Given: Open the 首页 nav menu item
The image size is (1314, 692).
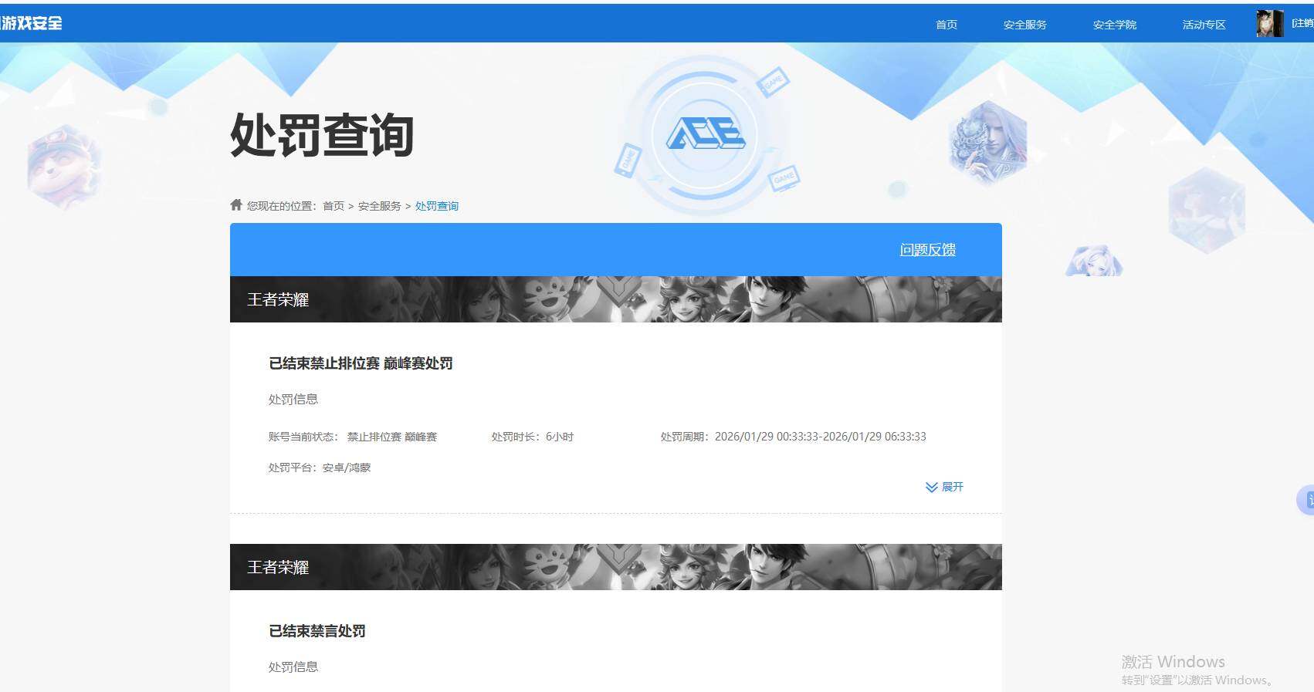Looking at the screenshot, I should [x=947, y=25].
